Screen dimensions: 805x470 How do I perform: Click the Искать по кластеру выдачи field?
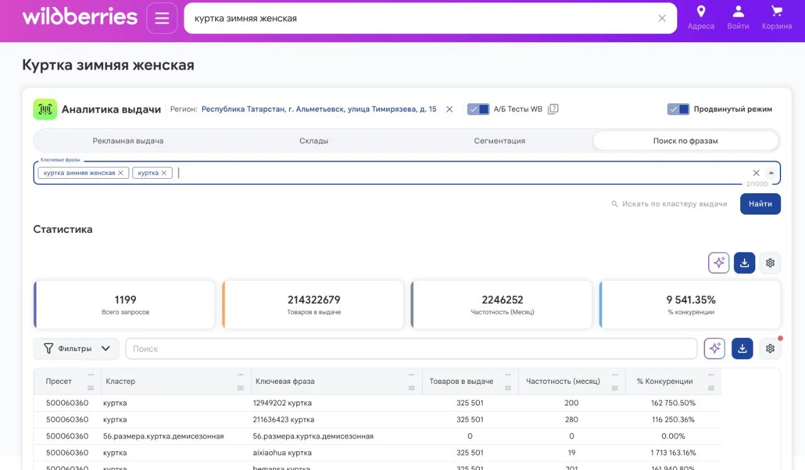tap(669, 204)
